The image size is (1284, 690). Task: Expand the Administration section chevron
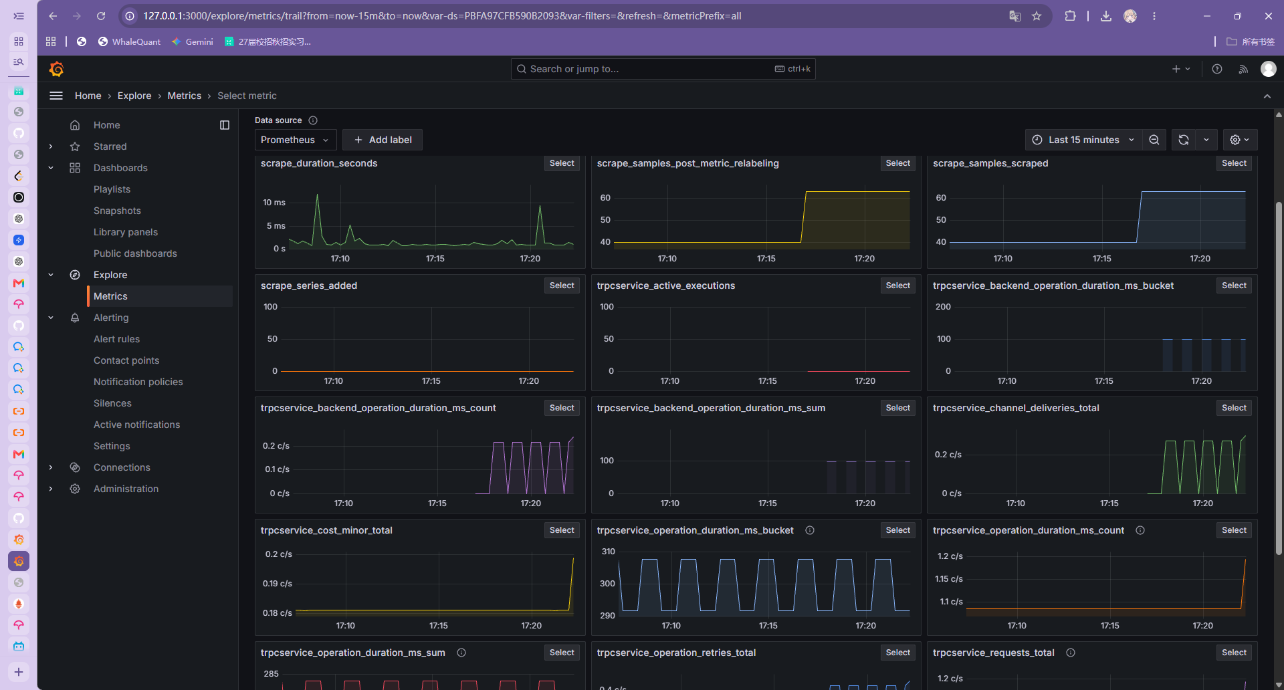click(x=51, y=489)
